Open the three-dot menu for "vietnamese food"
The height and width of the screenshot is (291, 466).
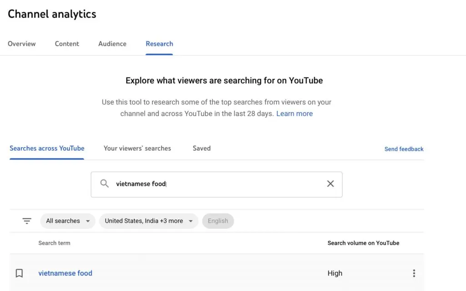click(414, 273)
